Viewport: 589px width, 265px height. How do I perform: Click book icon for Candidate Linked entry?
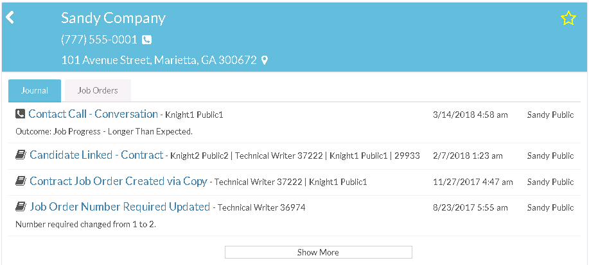[20, 155]
